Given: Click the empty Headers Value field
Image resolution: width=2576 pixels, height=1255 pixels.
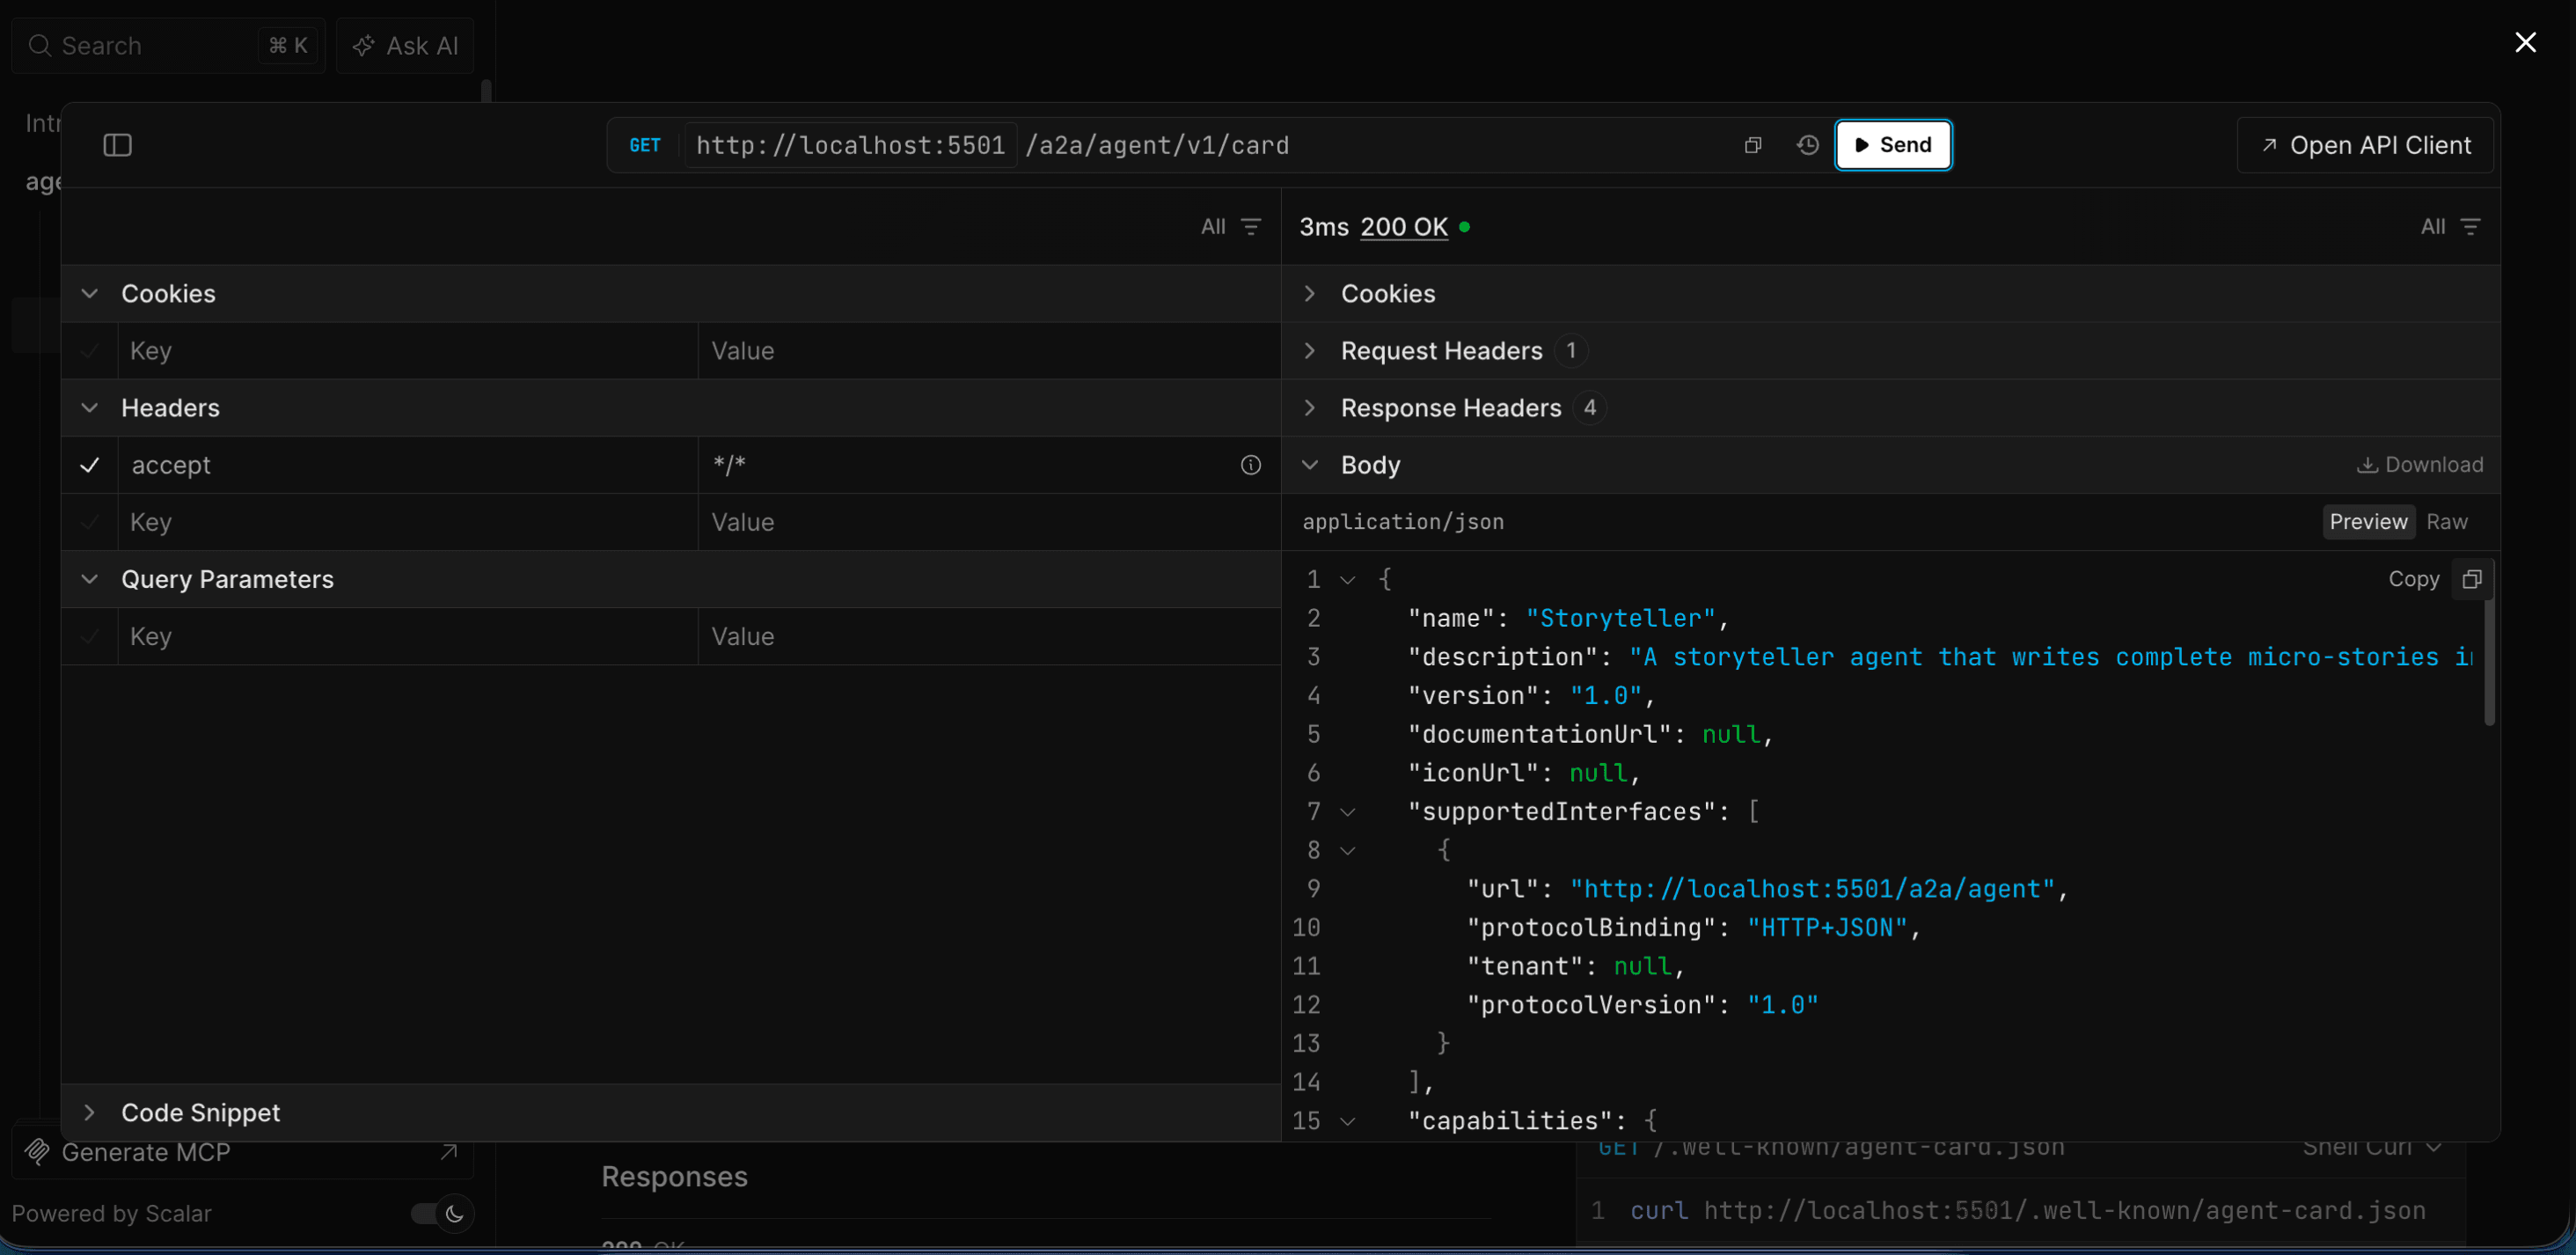Looking at the screenshot, I should click(x=989, y=522).
